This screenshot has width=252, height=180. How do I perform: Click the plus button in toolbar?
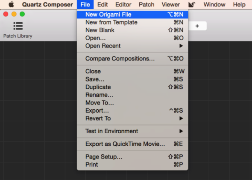[197, 26]
